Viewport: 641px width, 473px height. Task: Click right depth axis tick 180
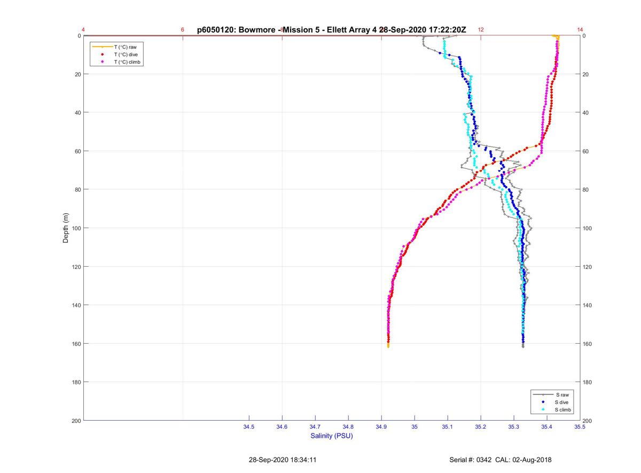(588, 382)
